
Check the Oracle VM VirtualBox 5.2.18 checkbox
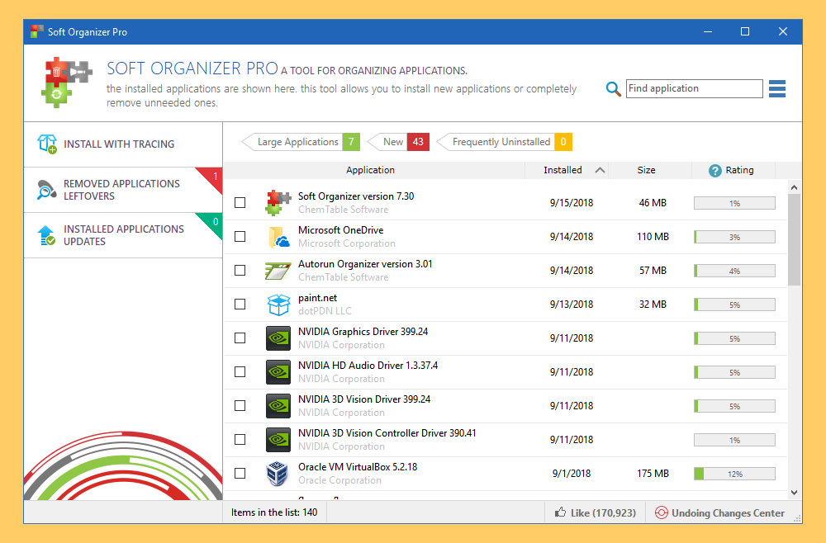[240, 473]
